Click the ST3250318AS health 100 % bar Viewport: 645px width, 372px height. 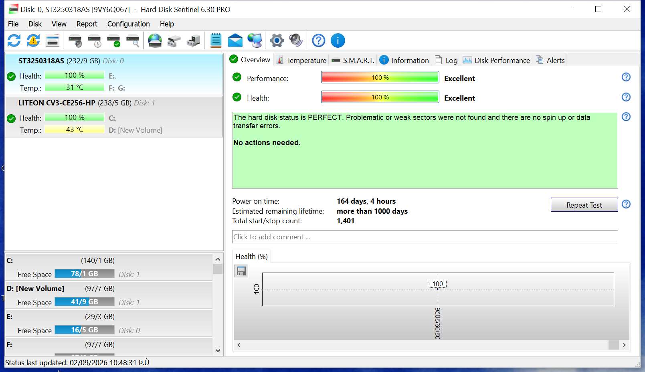(x=75, y=75)
